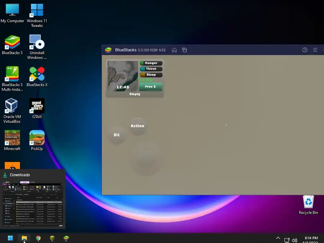This screenshot has height=243, width=324.
Task: Launch Minecraft desktop shortcut
Action: [12, 140]
